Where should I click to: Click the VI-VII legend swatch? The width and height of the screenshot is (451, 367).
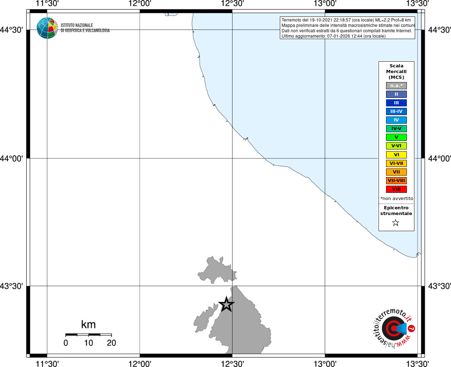pyautogui.click(x=396, y=163)
